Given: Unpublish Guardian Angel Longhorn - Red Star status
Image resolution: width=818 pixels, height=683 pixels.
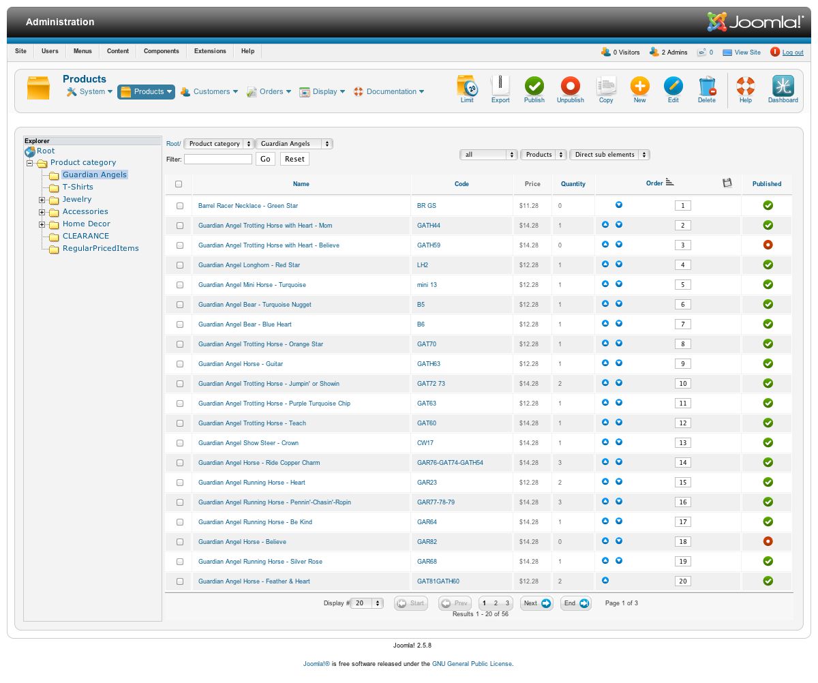Looking at the screenshot, I should (x=768, y=264).
